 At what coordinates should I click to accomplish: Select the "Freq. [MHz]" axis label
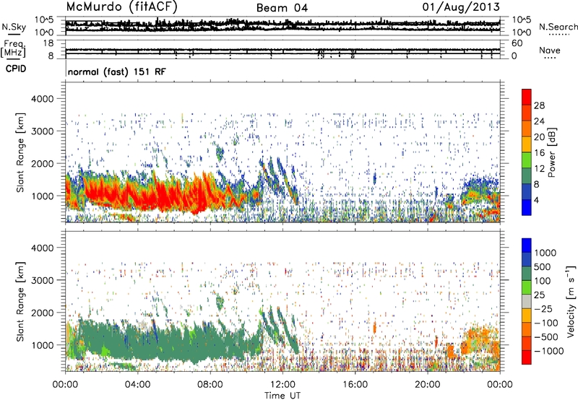click(x=14, y=50)
